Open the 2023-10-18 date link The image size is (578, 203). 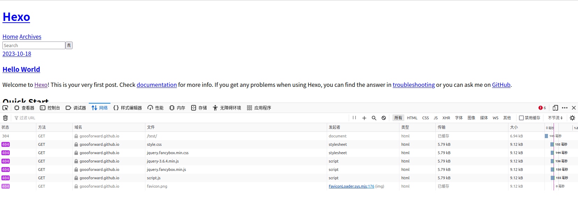[x=17, y=54]
